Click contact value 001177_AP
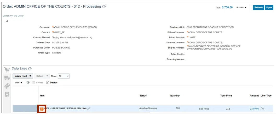This screenshot has width=276, height=114. 59,33
